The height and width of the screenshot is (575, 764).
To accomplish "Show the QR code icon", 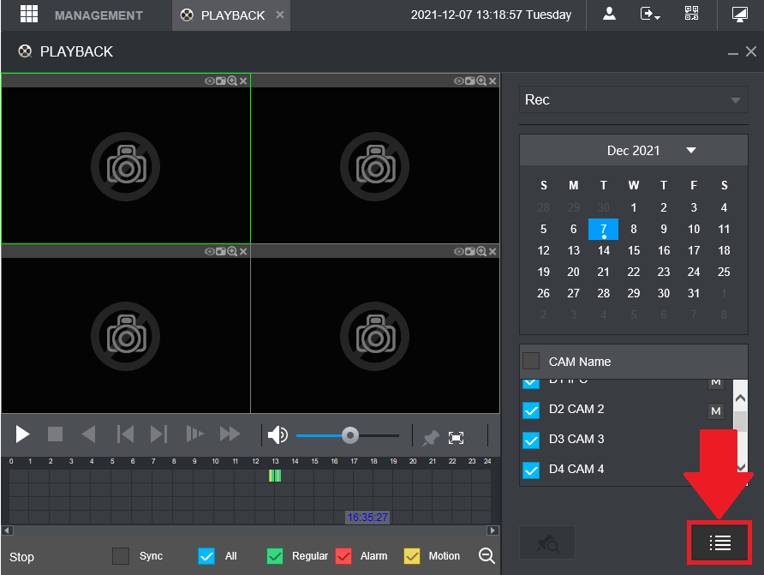I will (691, 14).
